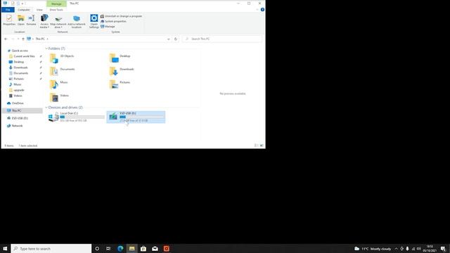Collapse the Folders (7) group
Screen dimensions: 450x253
tap(46, 48)
